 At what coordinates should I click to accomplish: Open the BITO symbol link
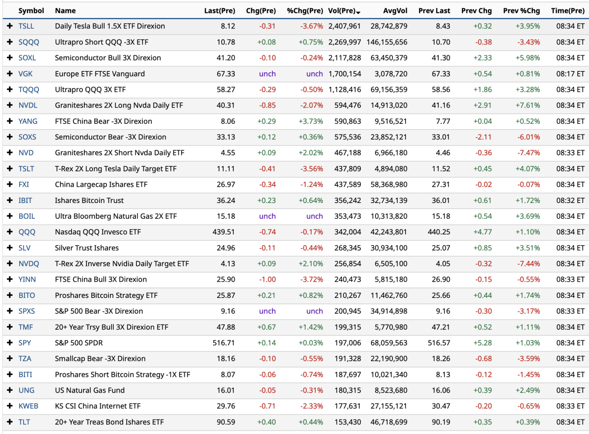coord(27,295)
